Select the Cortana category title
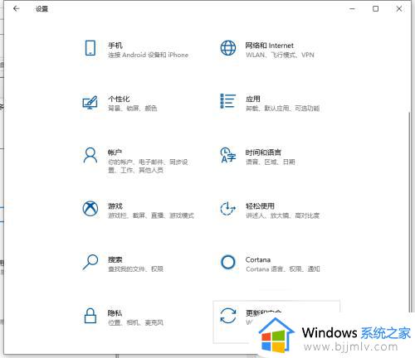Screen dimensions: 415x358 click(x=258, y=259)
